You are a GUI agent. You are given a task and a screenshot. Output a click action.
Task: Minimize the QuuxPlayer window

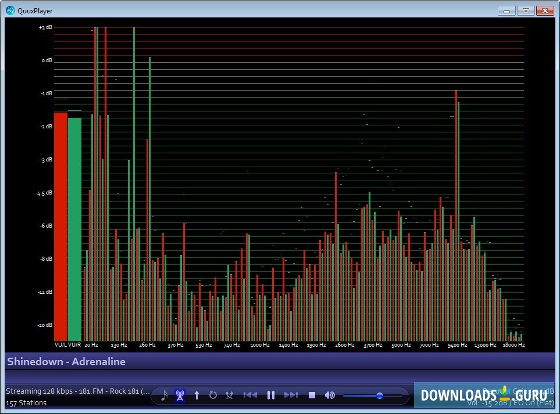pyautogui.click(x=507, y=10)
